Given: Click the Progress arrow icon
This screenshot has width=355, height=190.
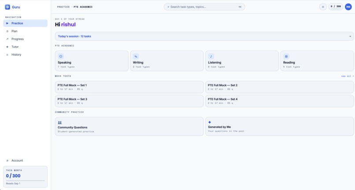Looking at the screenshot, I should [7, 39].
